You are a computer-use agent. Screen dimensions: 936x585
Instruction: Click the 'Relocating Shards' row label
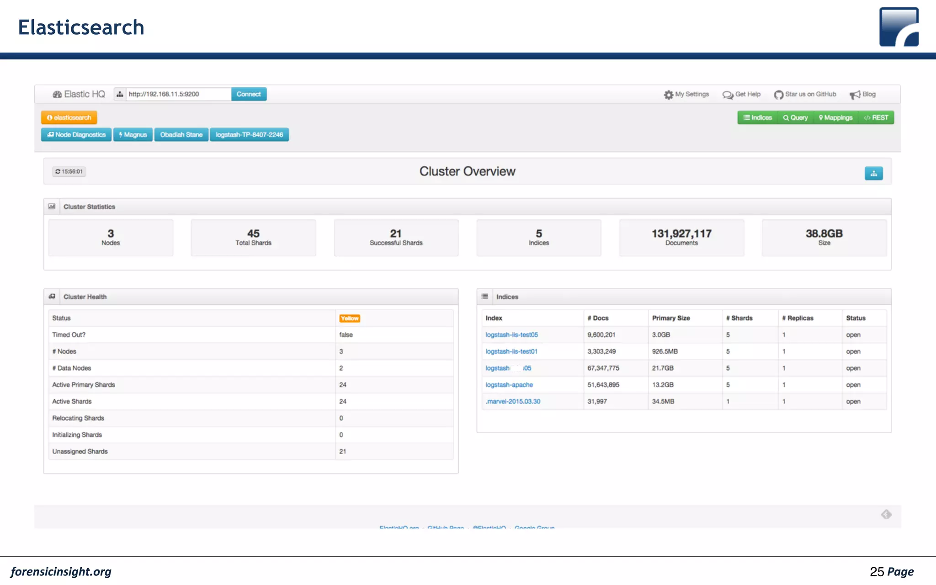pyautogui.click(x=78, y=418)
